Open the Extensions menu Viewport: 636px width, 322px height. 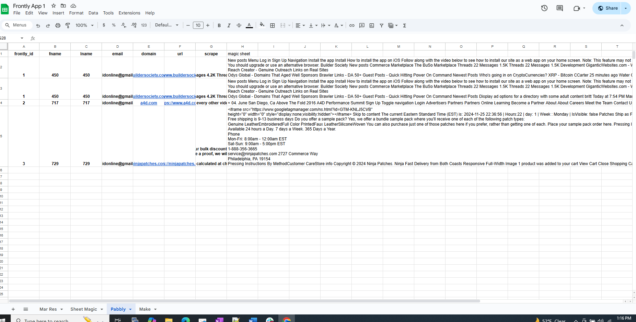pyautogui.click(x=129, y=13)
